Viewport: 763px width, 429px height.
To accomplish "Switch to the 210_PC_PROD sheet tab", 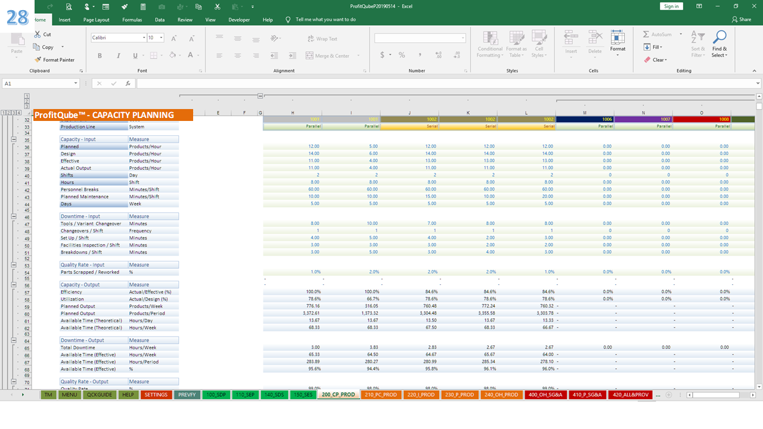I will (381, 394).
